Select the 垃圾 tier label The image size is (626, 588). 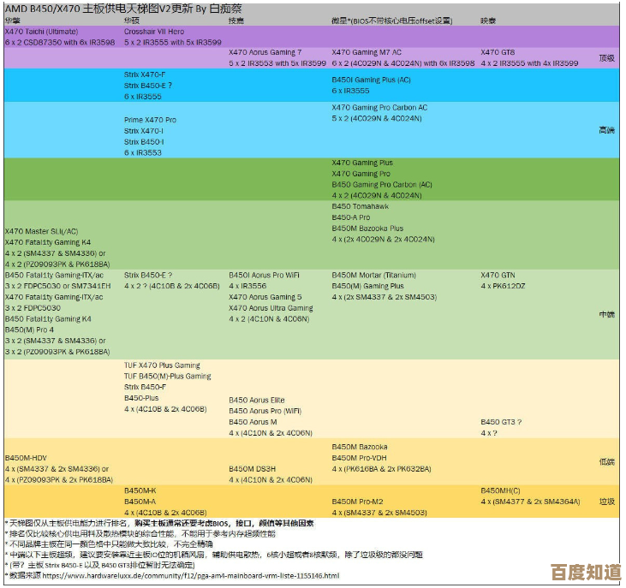click(606, 502)
